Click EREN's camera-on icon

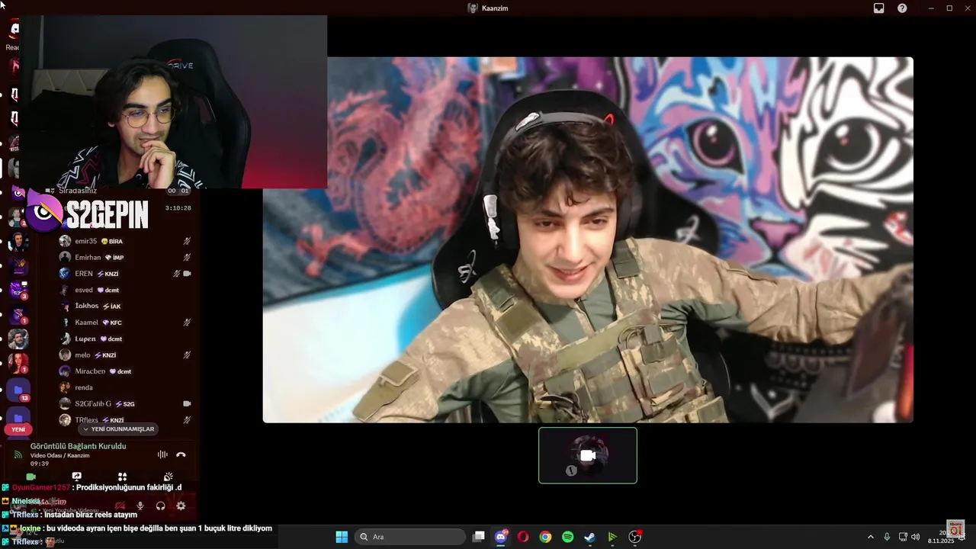click(x=187, y=274)
